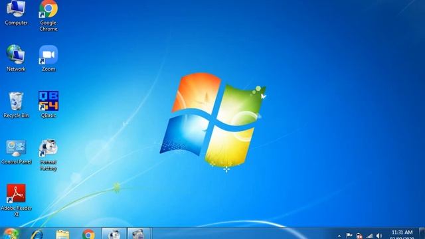
Task: Click the Chrome icon in taskbar
Action: tap(88, 234)
